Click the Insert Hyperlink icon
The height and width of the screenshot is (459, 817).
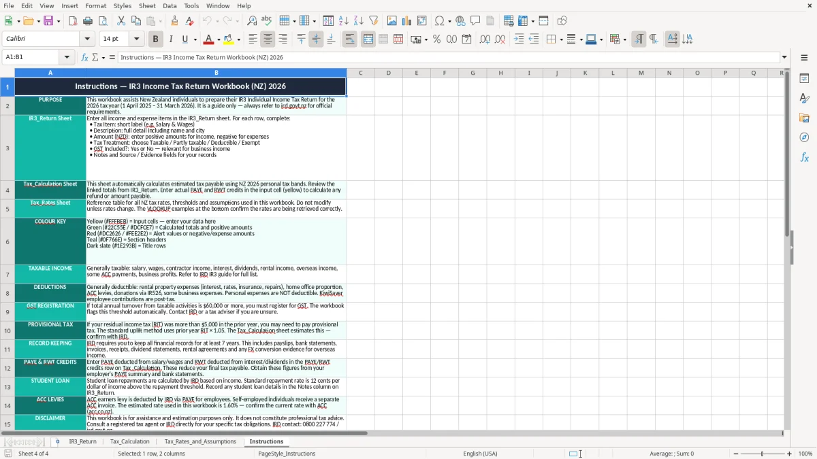[x=460, y=21]
